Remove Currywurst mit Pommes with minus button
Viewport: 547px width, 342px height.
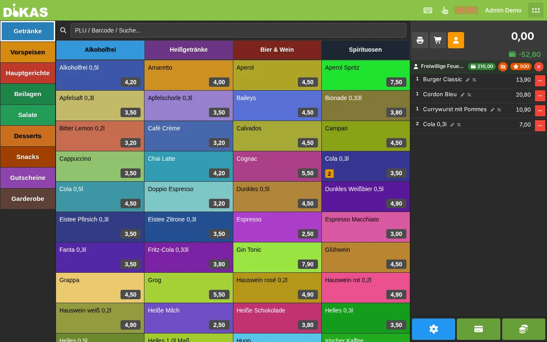click(x=540, y=110)
